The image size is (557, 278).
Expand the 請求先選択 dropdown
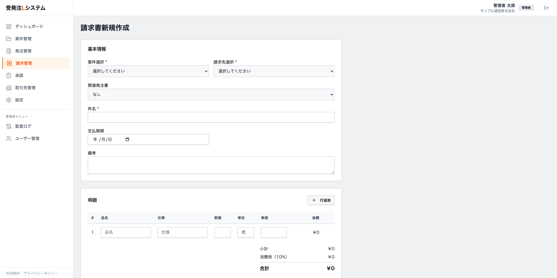pyautogui.click(x=274, y=71)
